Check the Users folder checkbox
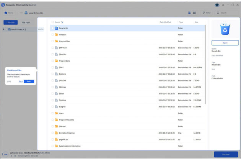The height and width of the screenshot is (160, 241). pyautogui.click(x=52, y=113)
